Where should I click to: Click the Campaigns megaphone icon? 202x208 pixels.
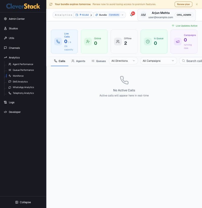click(178, 41)
